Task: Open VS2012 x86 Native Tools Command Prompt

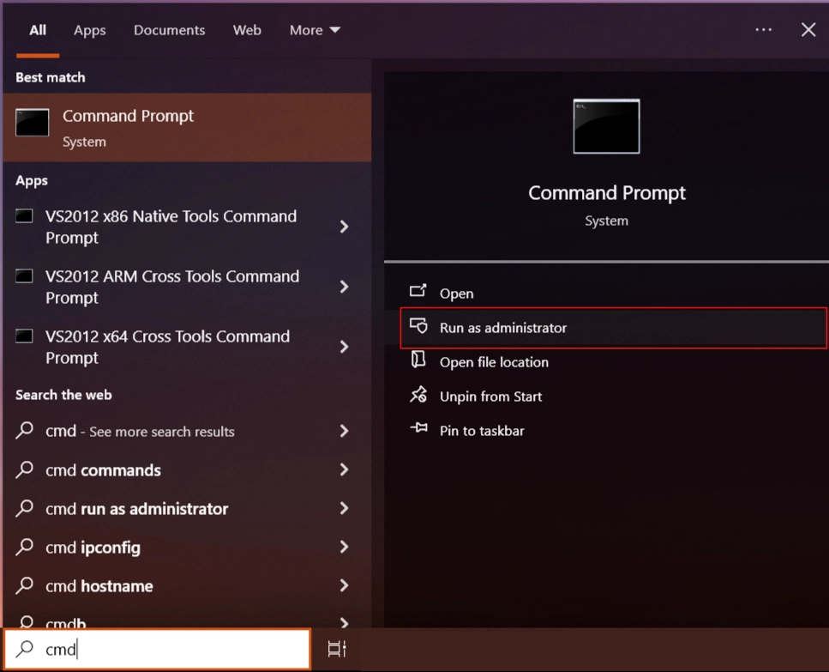Action: [x=171, y=227]
